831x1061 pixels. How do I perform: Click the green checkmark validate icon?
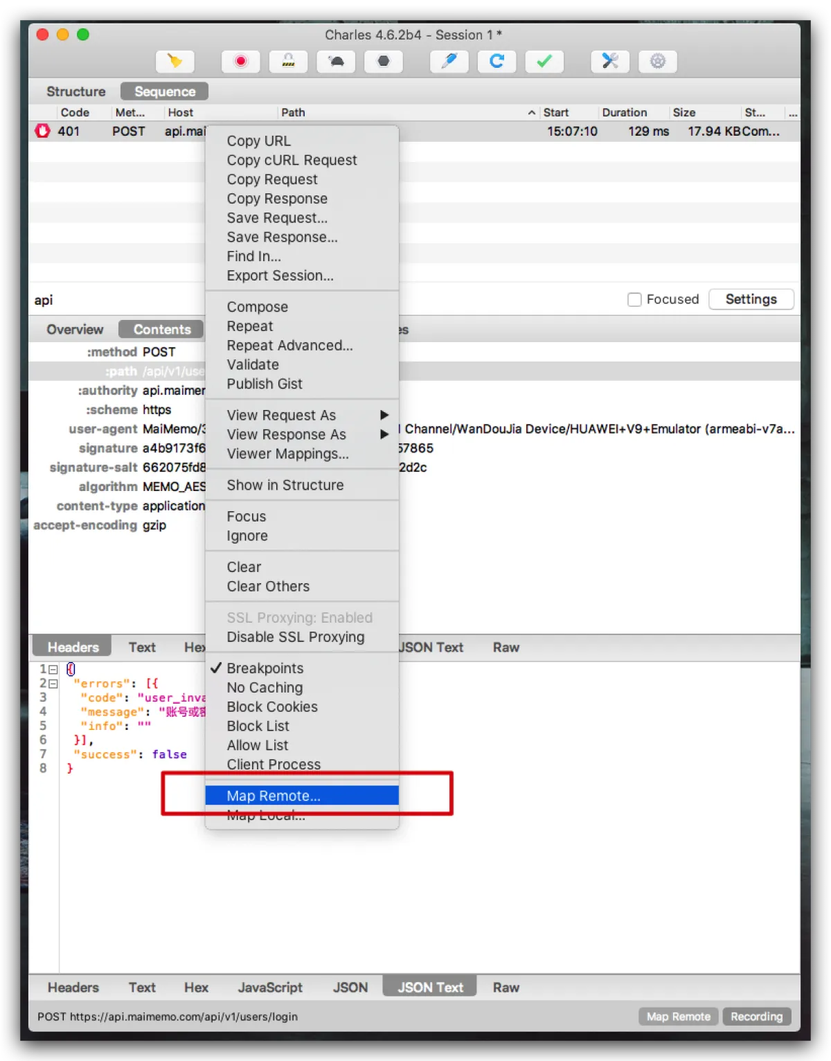(x=544, y=62)
